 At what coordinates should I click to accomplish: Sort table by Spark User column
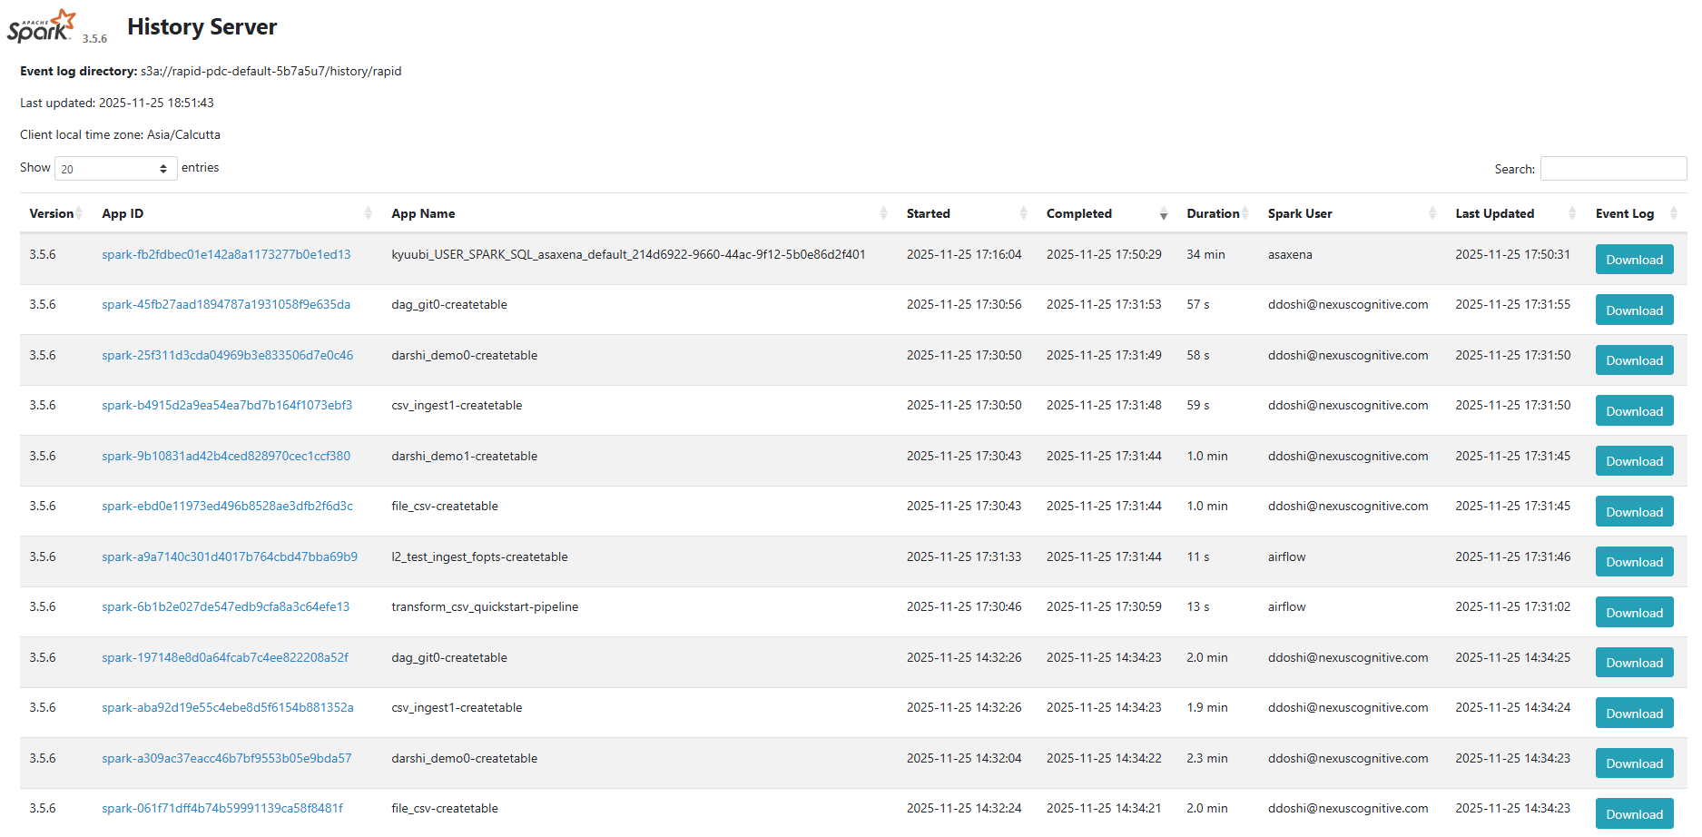1352,213
